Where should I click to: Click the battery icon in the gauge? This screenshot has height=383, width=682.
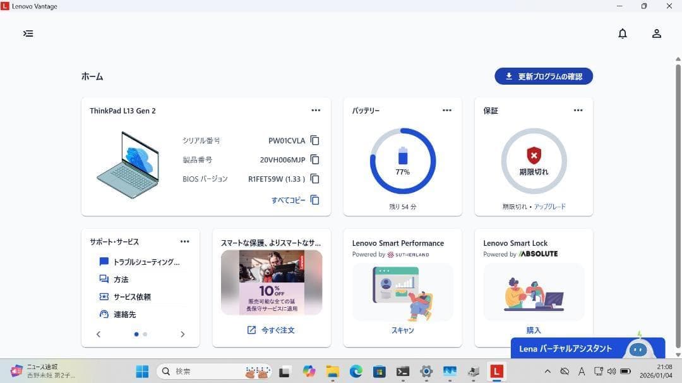tap(403, 155)
